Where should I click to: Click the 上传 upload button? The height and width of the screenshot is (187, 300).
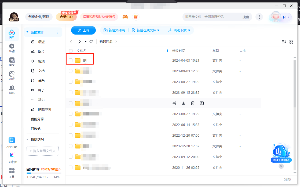coord(83,30)
